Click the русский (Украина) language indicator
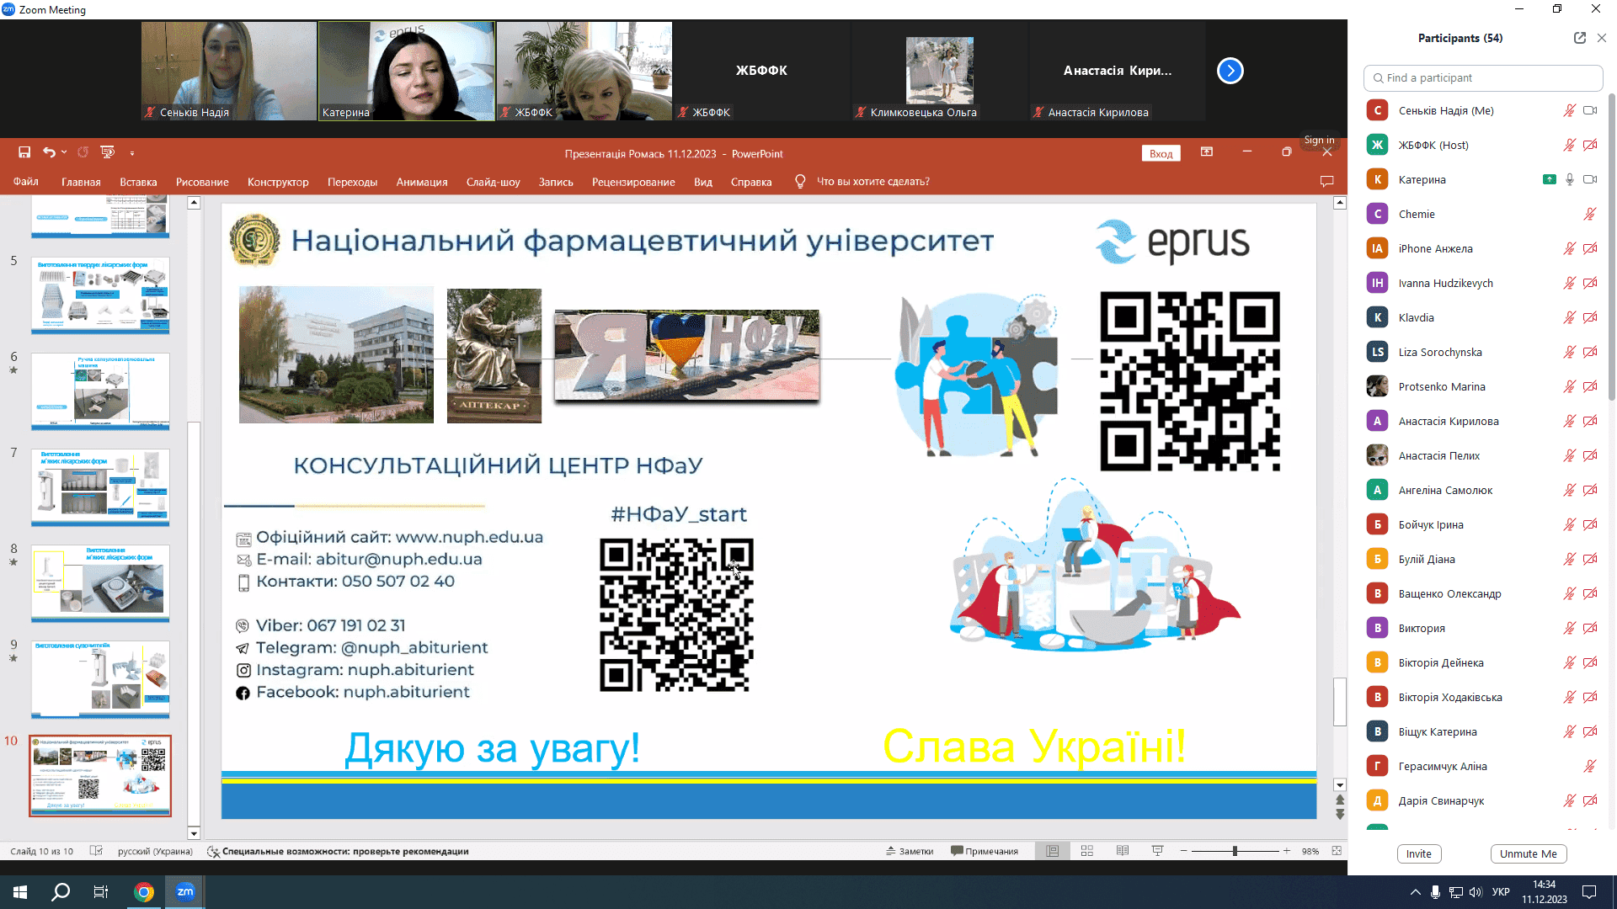The width and height of the screenshot is (1617, 909). point(155,851)
